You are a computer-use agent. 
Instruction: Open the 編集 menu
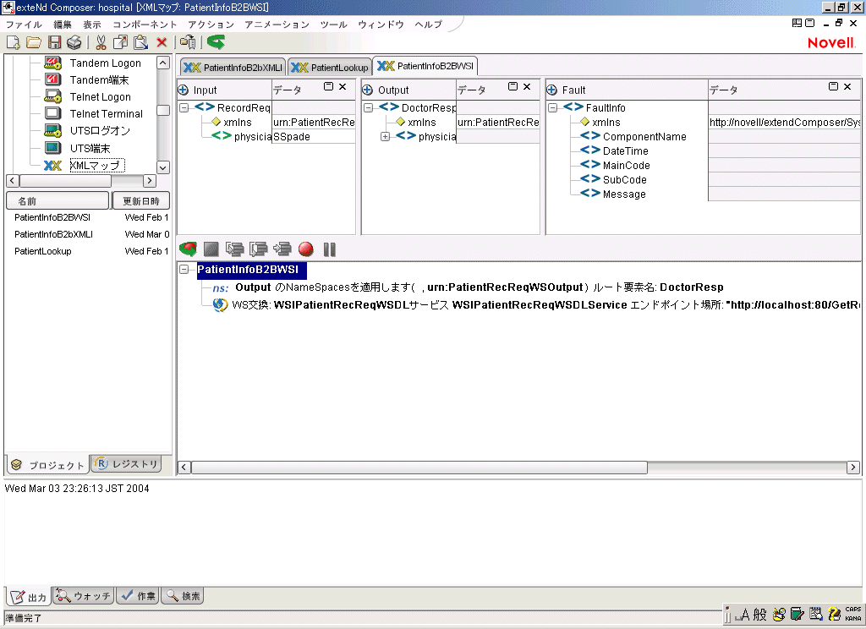[x=63, y=25]
